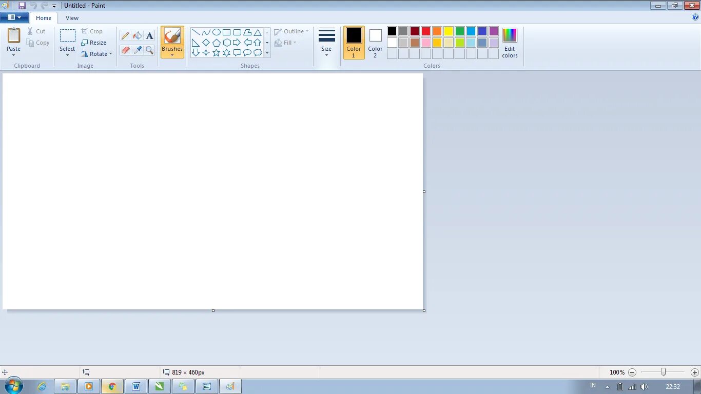Open Google Chrome from the taskbar

tap(112, 387)
